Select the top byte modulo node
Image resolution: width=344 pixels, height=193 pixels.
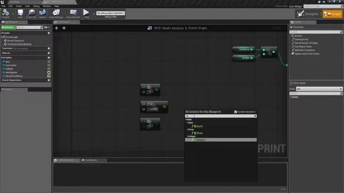tap(150, 90)
